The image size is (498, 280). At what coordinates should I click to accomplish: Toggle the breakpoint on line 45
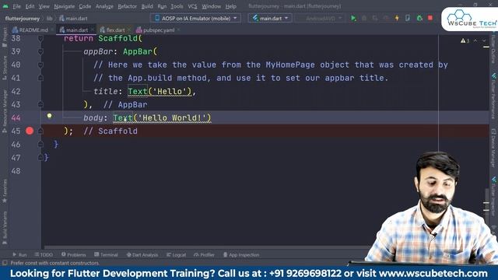click(30, 131)
